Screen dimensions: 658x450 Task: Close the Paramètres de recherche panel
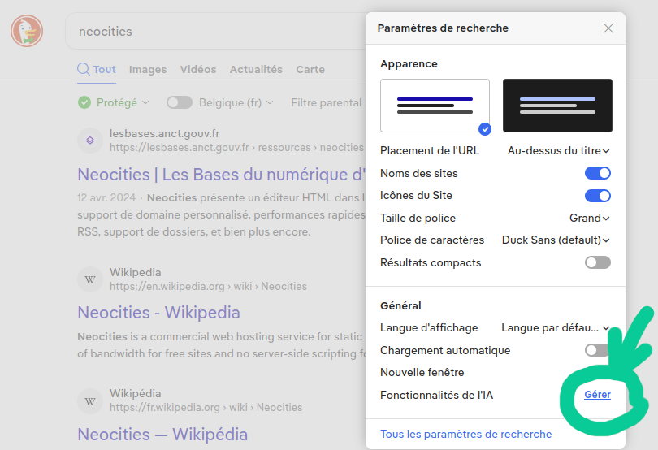tap(608, 28)
